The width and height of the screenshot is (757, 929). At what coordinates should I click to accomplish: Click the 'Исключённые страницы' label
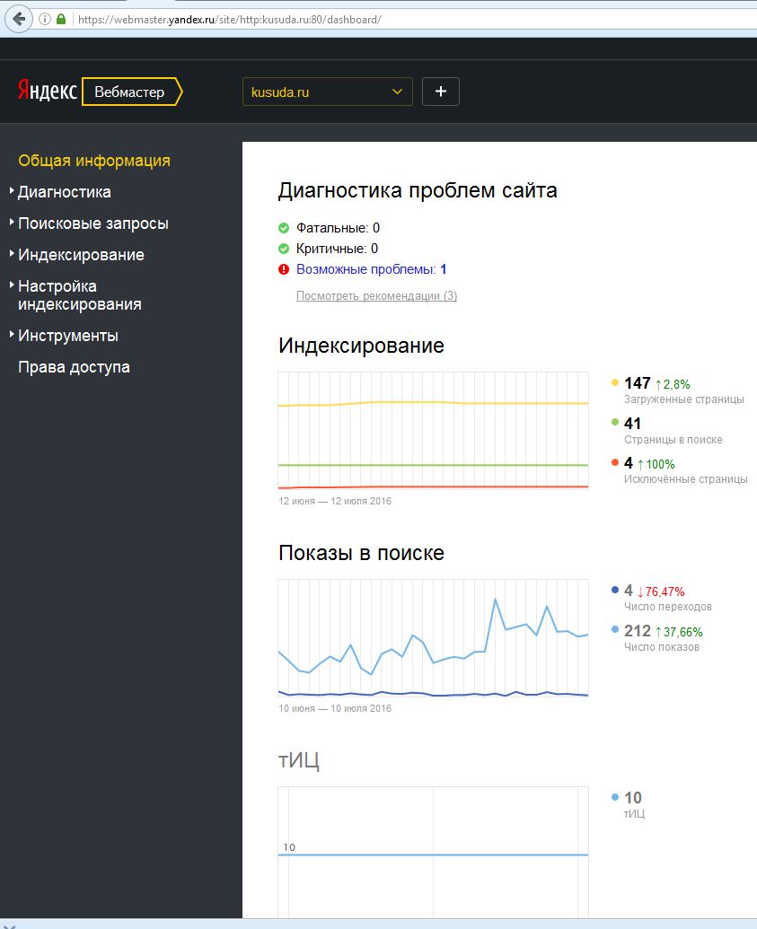pos(686,479)
